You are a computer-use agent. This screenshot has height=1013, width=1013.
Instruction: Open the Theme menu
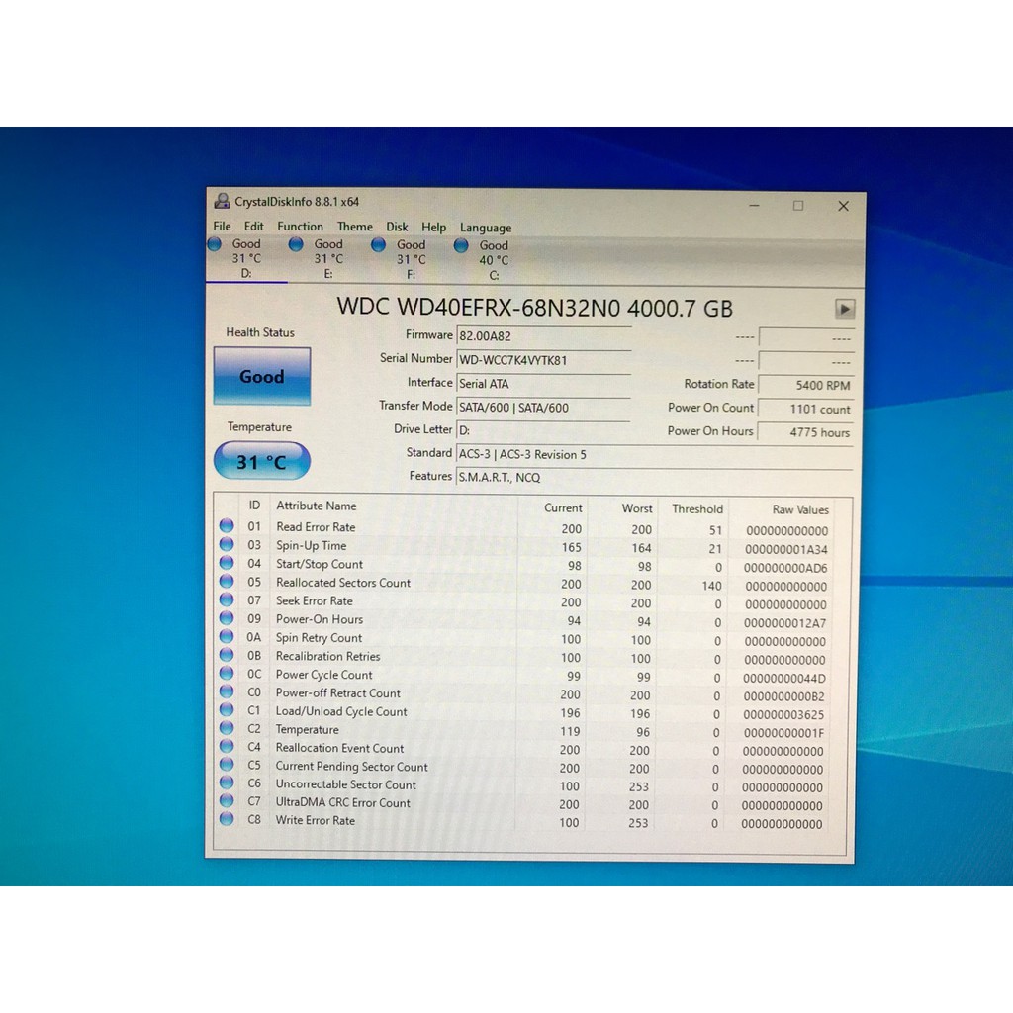click(x=354, y=227)
